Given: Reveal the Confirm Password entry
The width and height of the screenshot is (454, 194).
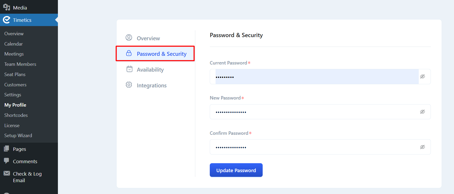Looking at the screenshot, I should point(422,147).
